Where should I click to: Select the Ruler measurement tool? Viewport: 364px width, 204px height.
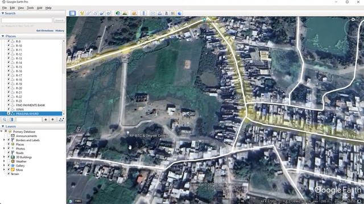pyautogui.click(x=143, y=13)
